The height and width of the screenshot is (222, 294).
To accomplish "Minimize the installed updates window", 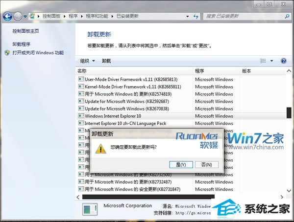I will point(259,4).
